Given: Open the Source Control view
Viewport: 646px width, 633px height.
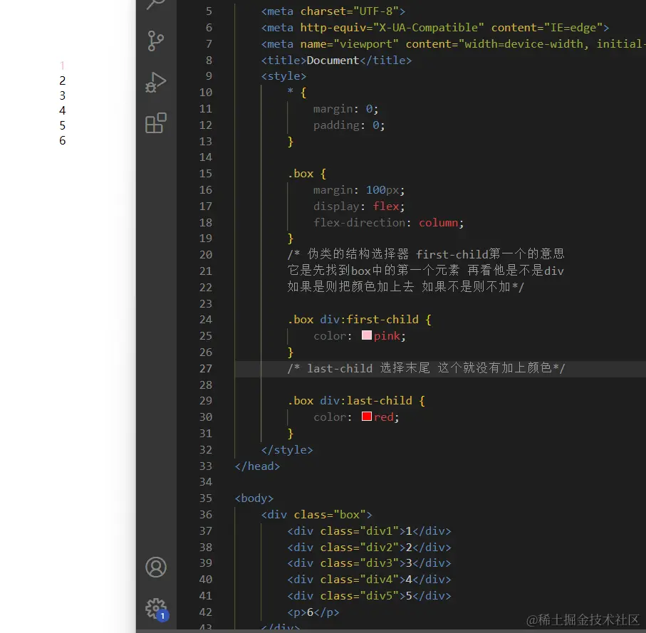Looking at the screenshot, I should click(156, 41).
